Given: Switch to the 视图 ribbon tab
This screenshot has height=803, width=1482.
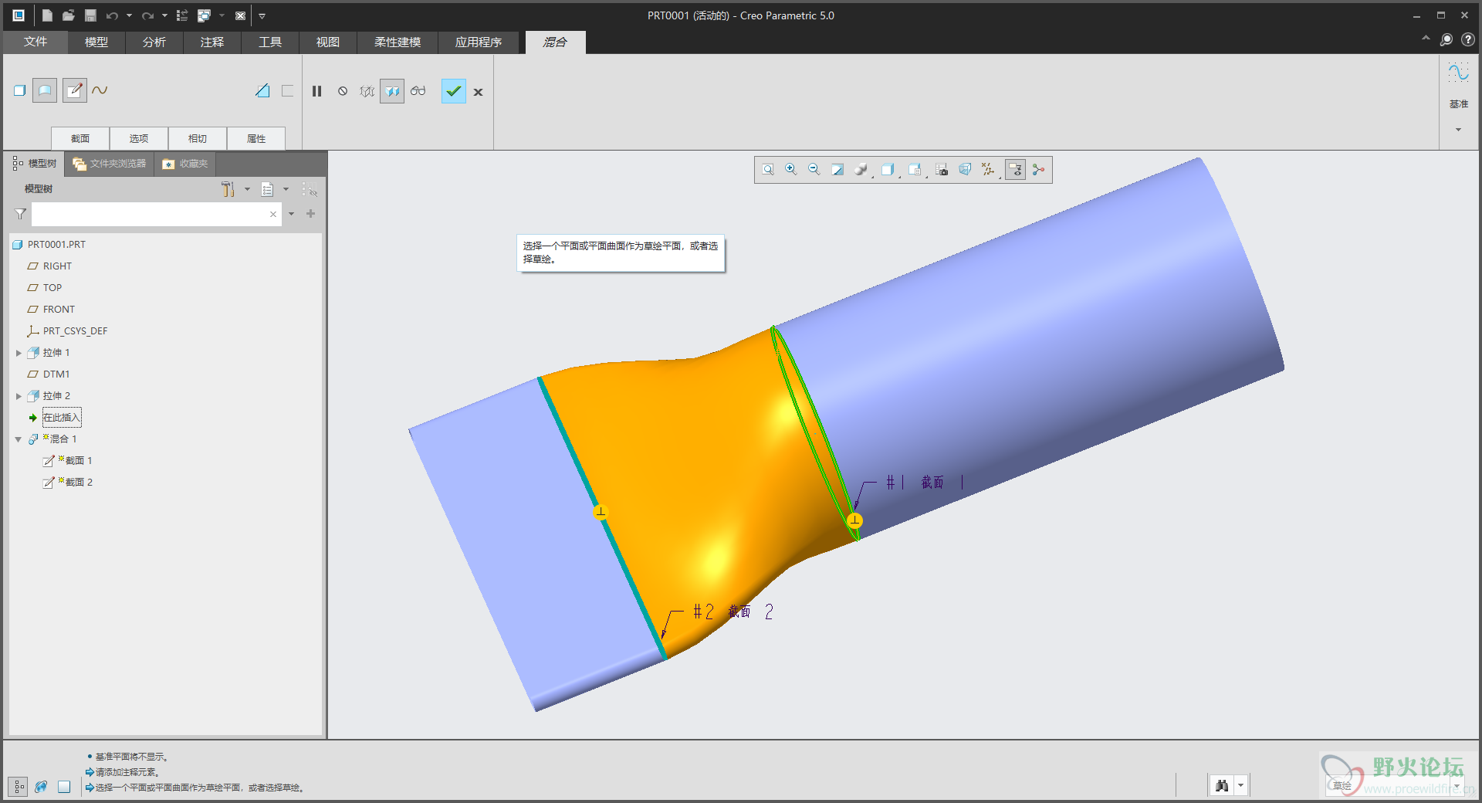Looking at the screenshot, I should point(328,42).
